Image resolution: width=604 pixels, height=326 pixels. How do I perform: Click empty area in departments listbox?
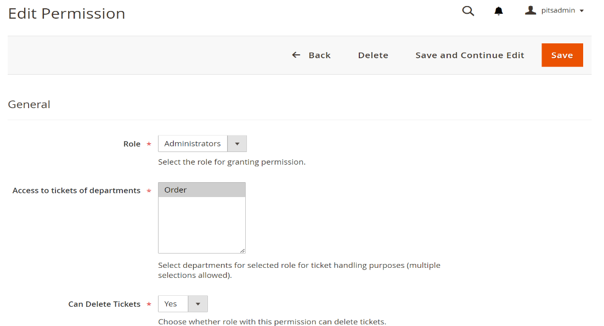point(201,225)
